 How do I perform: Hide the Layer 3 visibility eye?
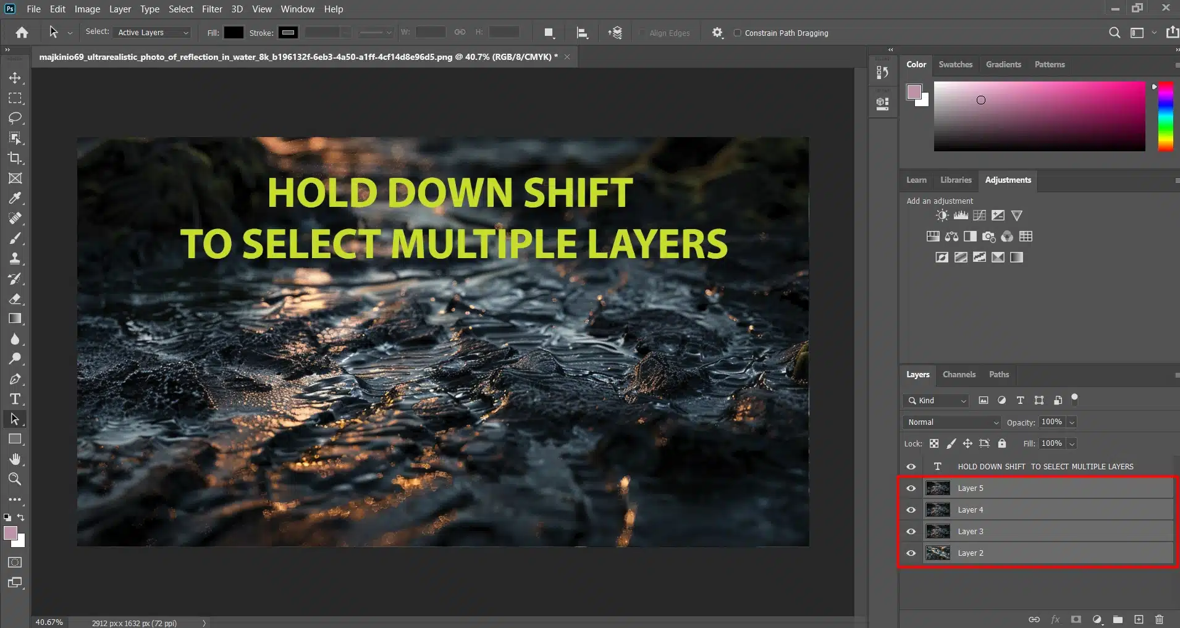(911, 532)
